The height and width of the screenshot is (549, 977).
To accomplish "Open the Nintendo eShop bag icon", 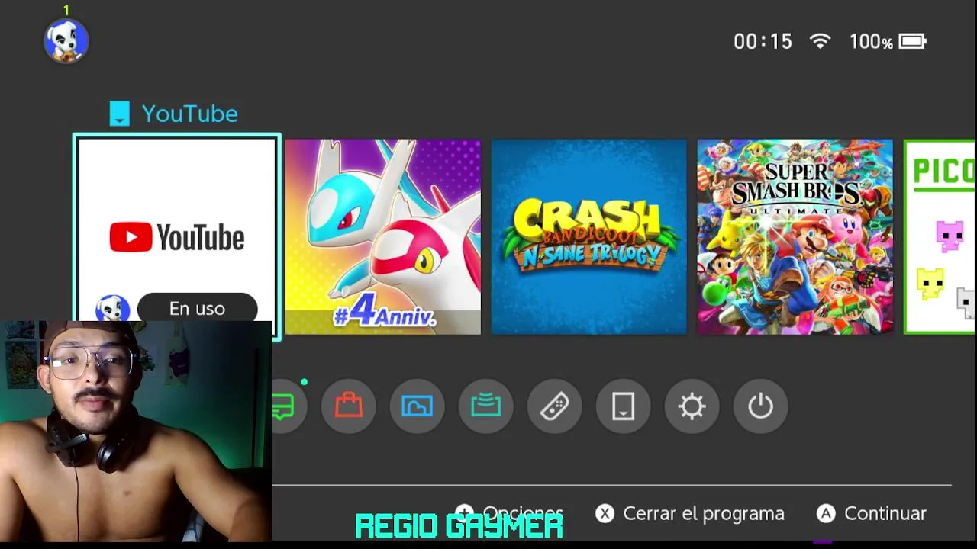I will (349, 406).
